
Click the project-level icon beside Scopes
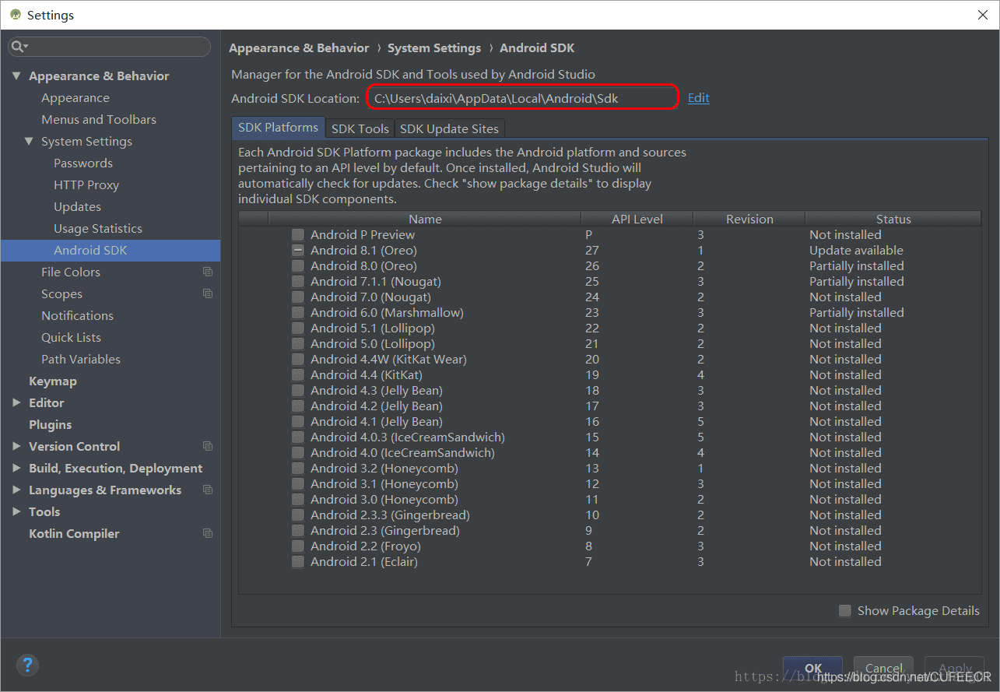(208, 293)
